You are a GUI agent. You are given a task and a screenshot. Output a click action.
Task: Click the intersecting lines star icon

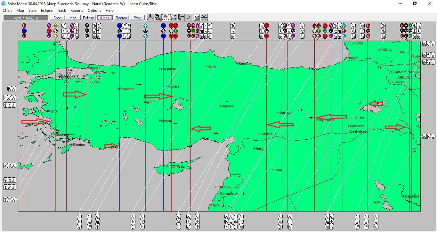pyautogui.click(x=204, y=18)
